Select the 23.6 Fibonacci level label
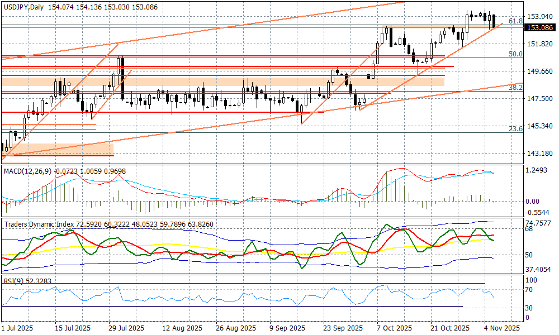The width and height of the screenshot is (559, 335). [515, 129]
